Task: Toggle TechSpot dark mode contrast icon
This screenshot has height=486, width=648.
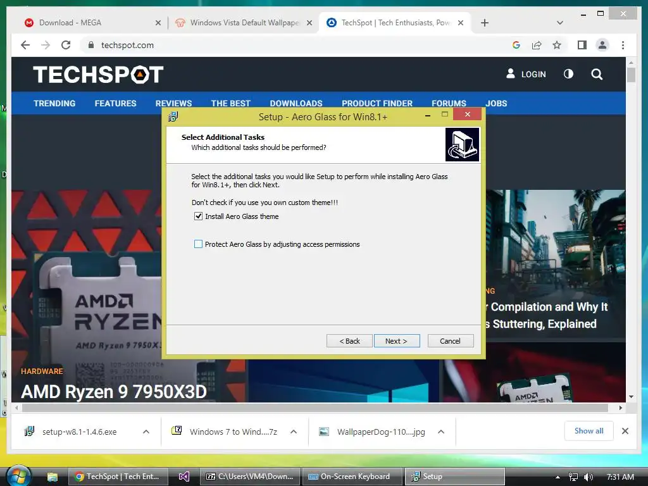Action: click(x=569, y=74)
